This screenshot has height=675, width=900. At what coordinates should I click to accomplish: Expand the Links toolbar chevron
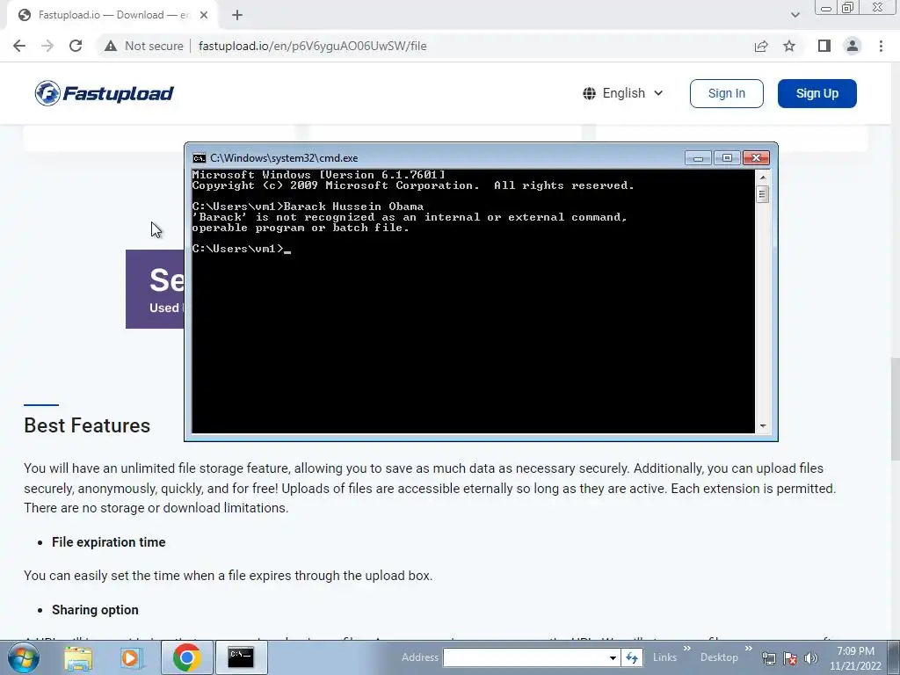pos(686,649)
